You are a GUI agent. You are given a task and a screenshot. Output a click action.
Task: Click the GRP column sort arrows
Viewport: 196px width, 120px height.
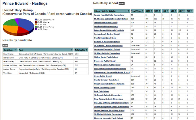point(159,11)
